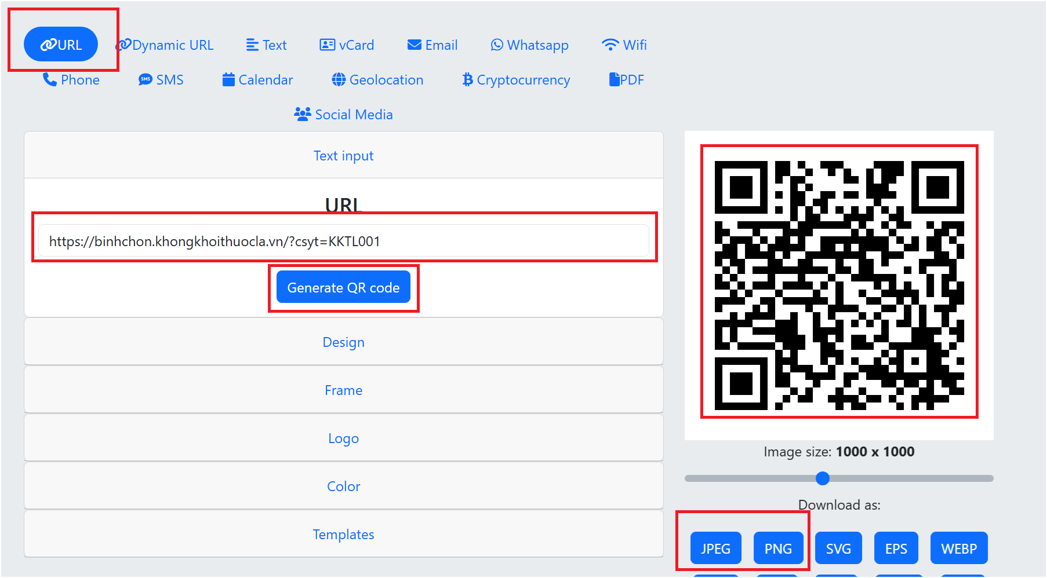Image resolution: width=1047 pixels, height=578 pixels.
Task: Expand the Color section
Action: (x=344, y=486)
